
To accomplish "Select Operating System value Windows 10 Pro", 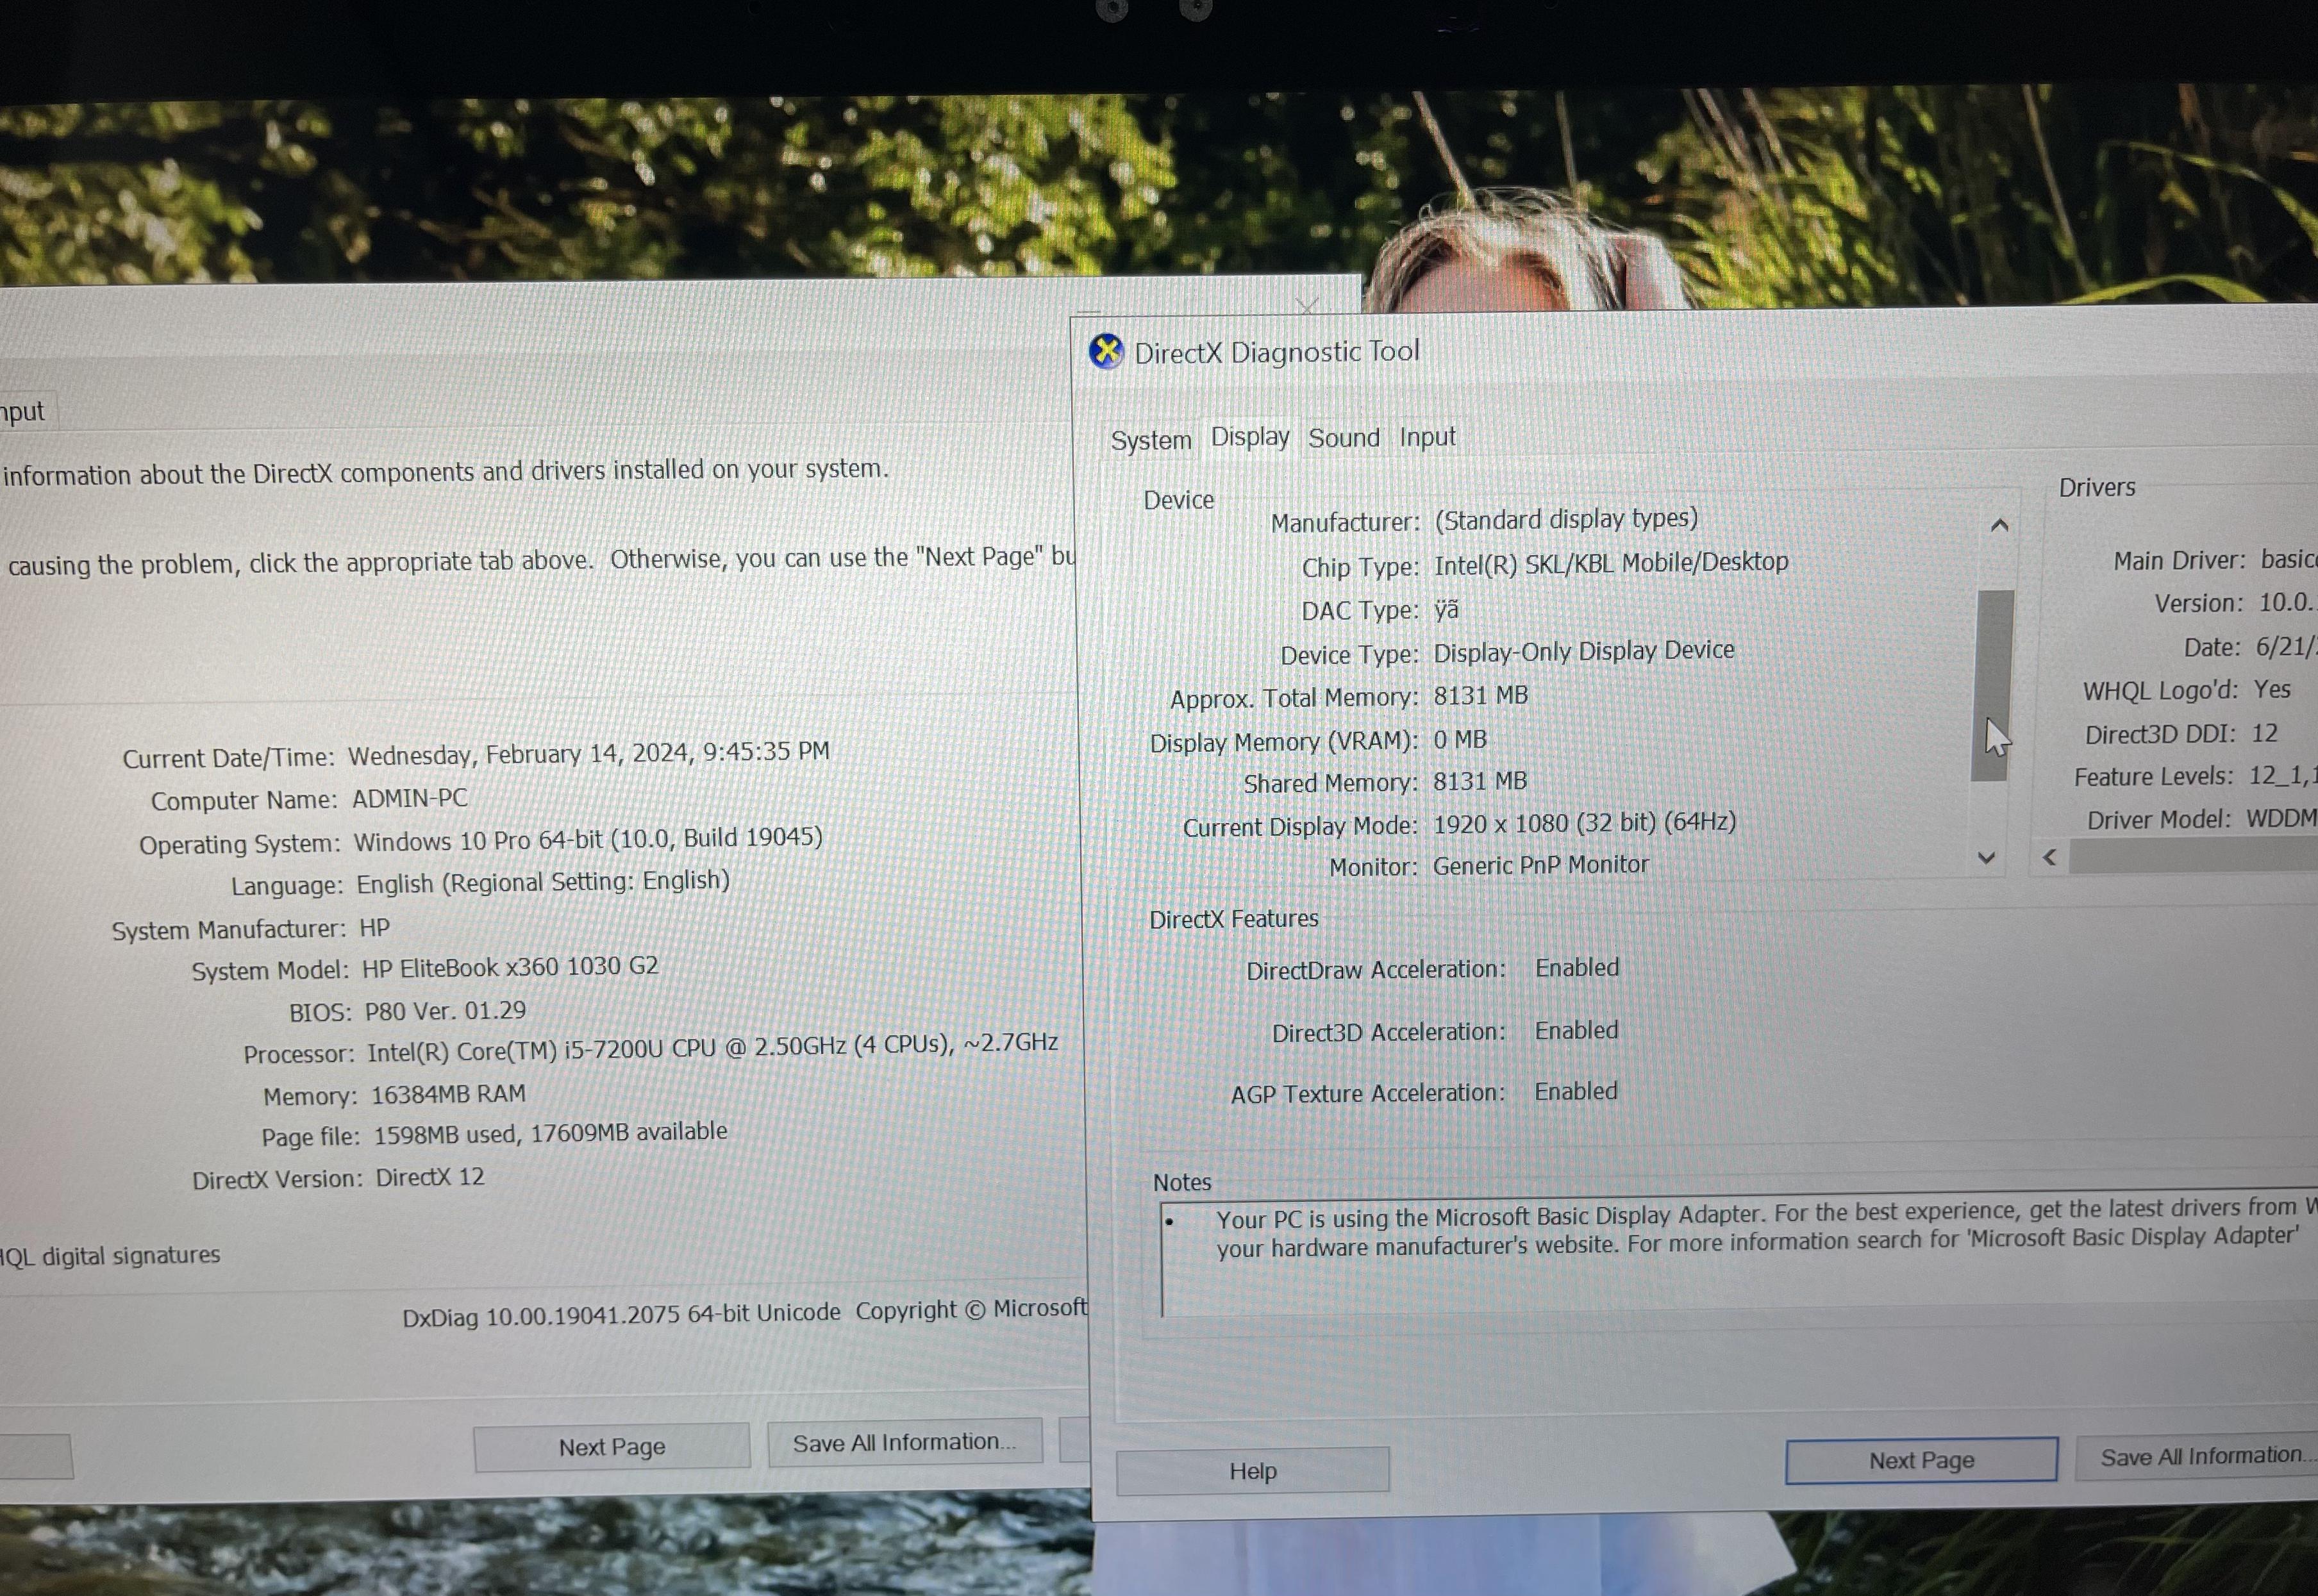I will [x=588, y=839].
